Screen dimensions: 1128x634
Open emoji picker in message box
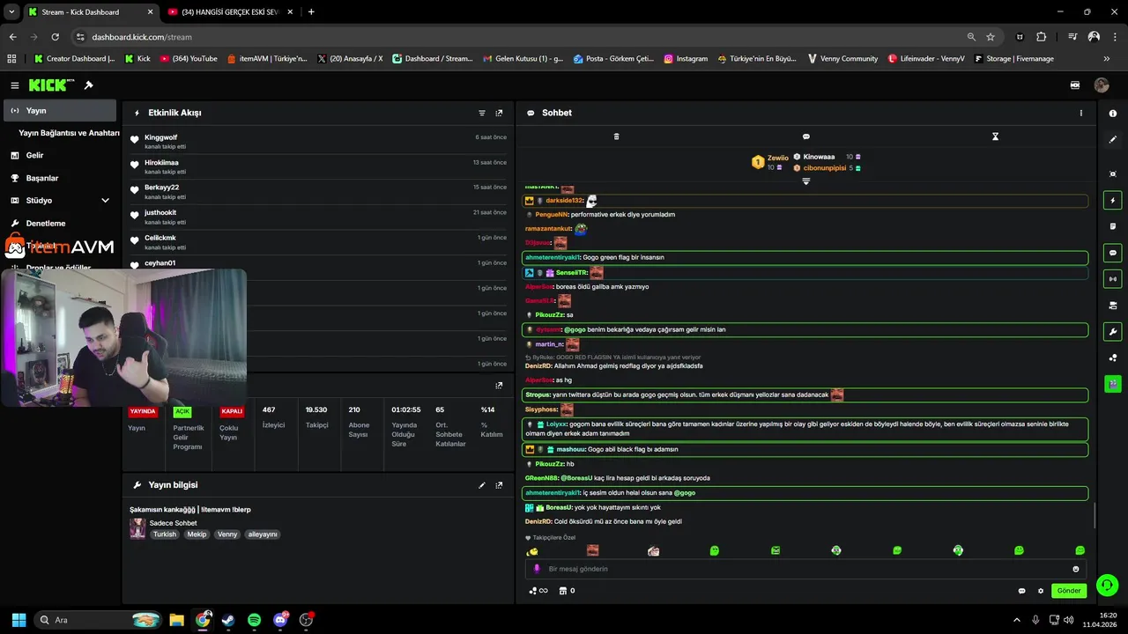tap(1076, 569)
